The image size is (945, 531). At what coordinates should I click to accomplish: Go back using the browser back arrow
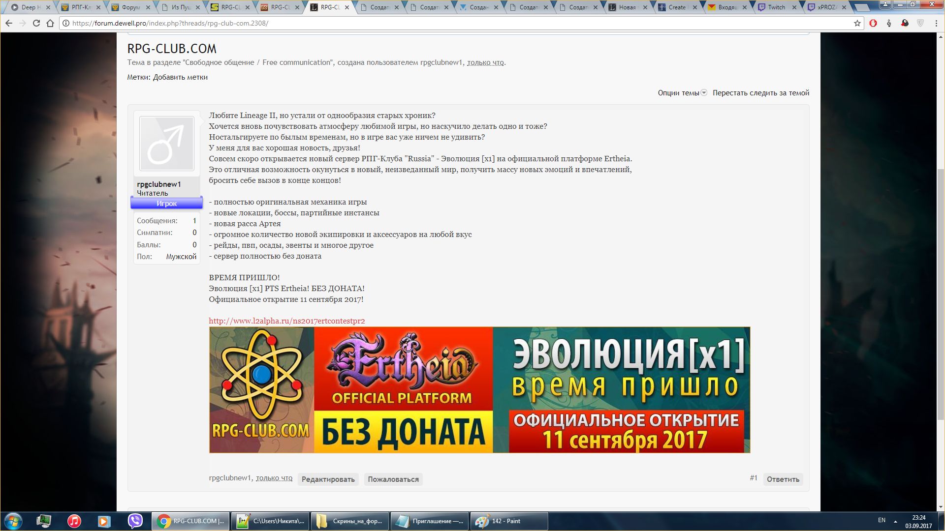[x=9, y=23]
